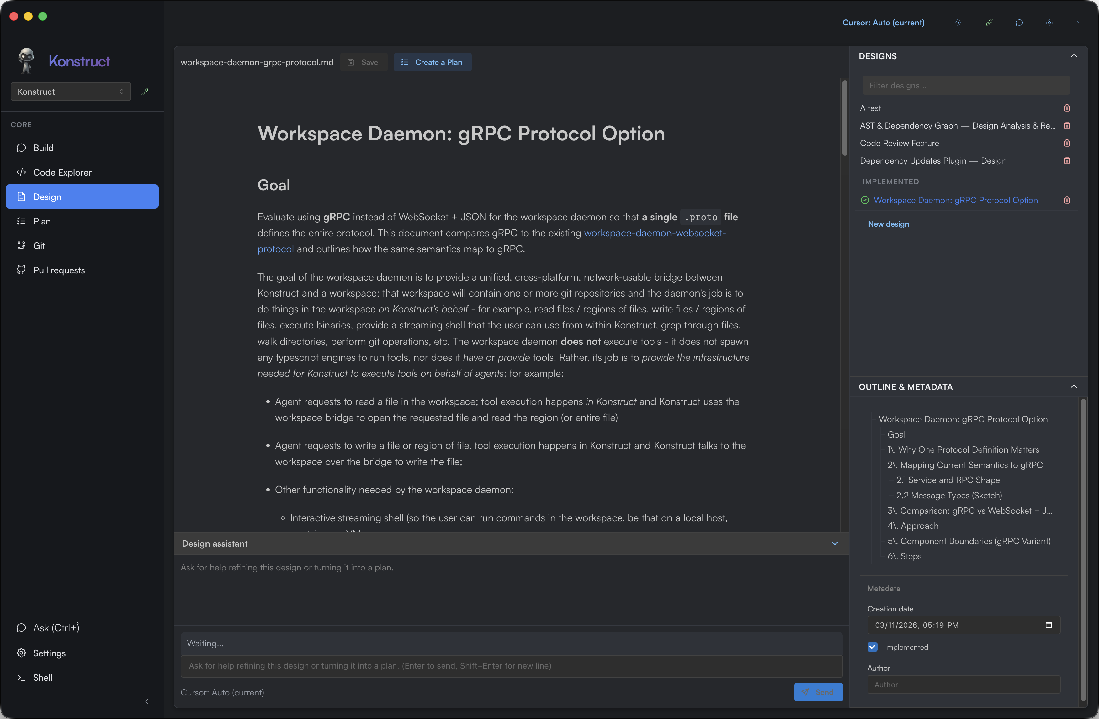Open the Plan section in the sidebar
Viewport: 1099px width, 719px height.
[x=42, y=221]
